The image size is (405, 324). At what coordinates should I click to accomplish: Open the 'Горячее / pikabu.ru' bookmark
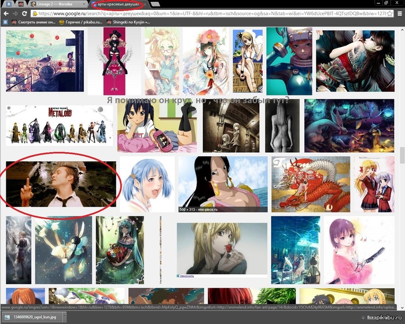(88, 21)
